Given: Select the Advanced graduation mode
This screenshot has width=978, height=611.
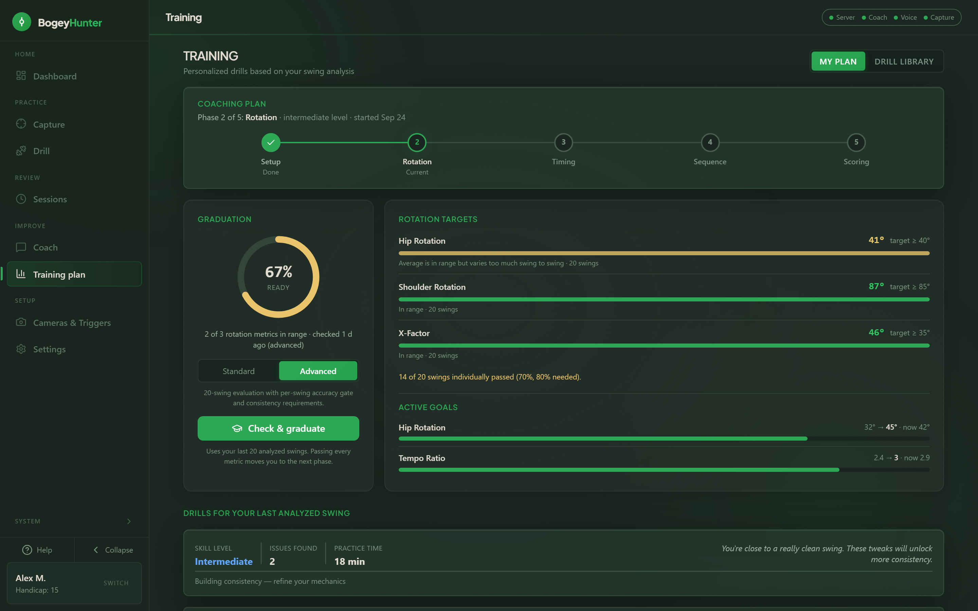Looking at the screenshot, I should tap(318, 371).
